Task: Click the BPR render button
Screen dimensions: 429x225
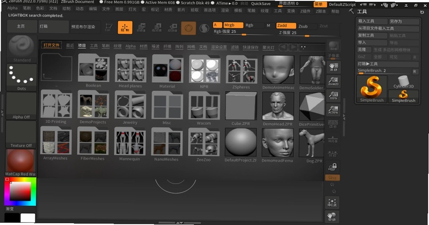Action: click(x=334, y=47)
